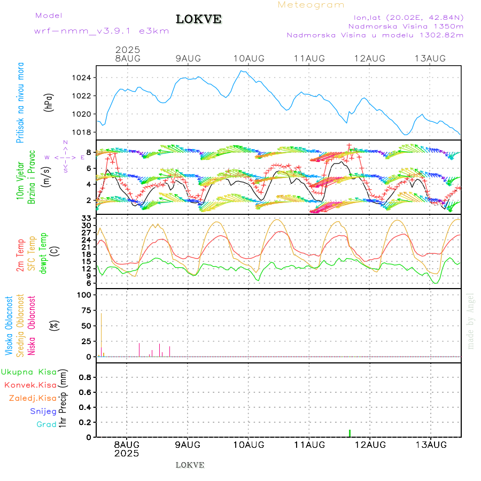Click the Nadmorska Visina 1350m label
Image resolution: width=481 pixels, height=481 pixels.
tap(406, 26)
